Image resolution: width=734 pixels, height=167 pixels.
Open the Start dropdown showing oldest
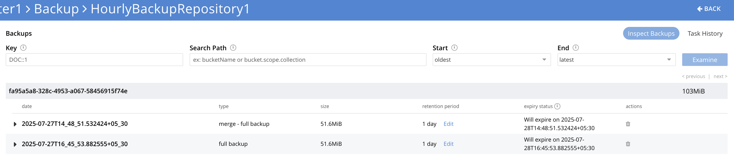coord(491,60)
